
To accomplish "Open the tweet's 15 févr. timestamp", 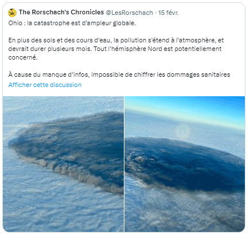I will (x=168, y=13).
